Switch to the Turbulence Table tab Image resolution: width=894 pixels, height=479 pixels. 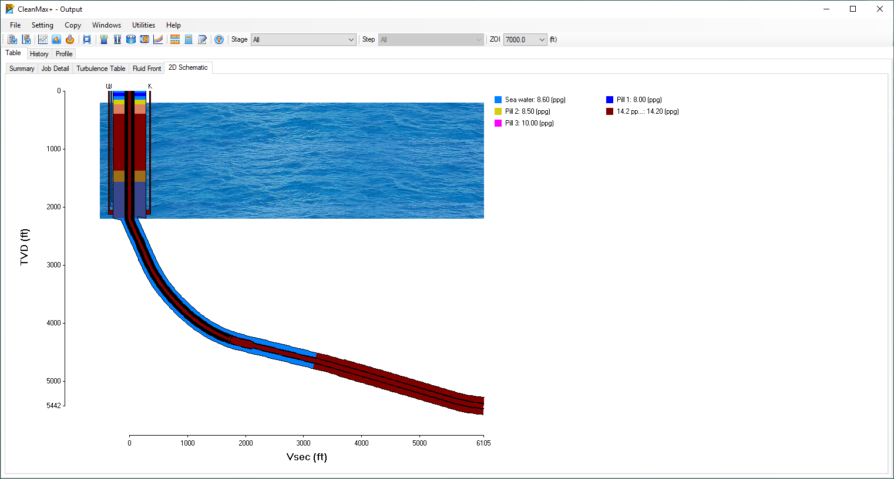(100, 69)
